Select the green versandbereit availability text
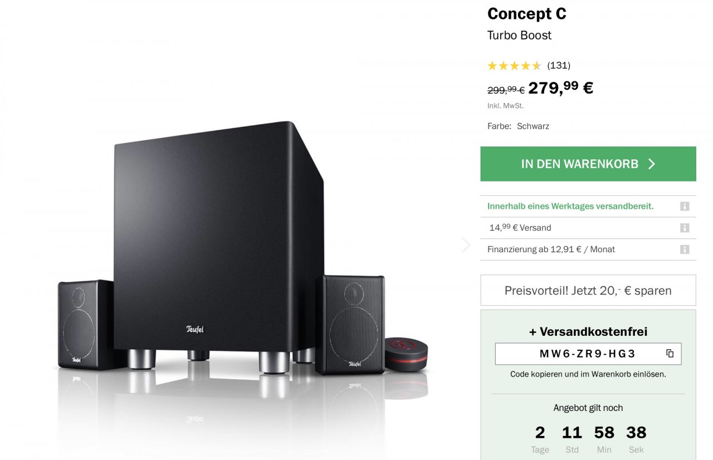Viewport: 713px width, 460px height. (570, 207)
